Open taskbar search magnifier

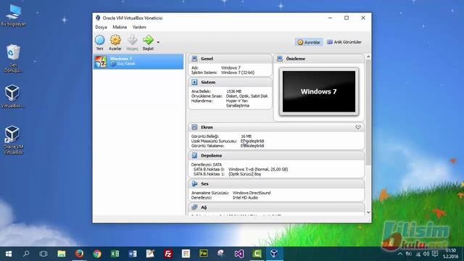coord(26,254)
